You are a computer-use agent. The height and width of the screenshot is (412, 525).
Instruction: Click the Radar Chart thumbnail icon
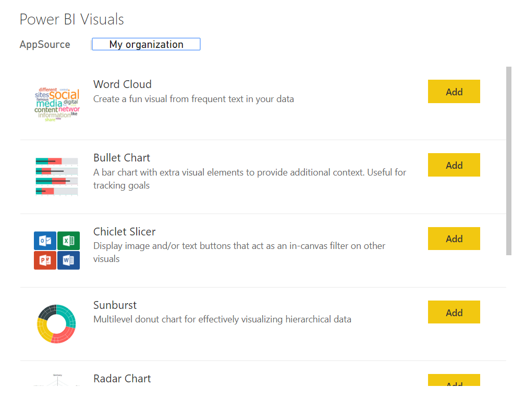coord(55,380)
